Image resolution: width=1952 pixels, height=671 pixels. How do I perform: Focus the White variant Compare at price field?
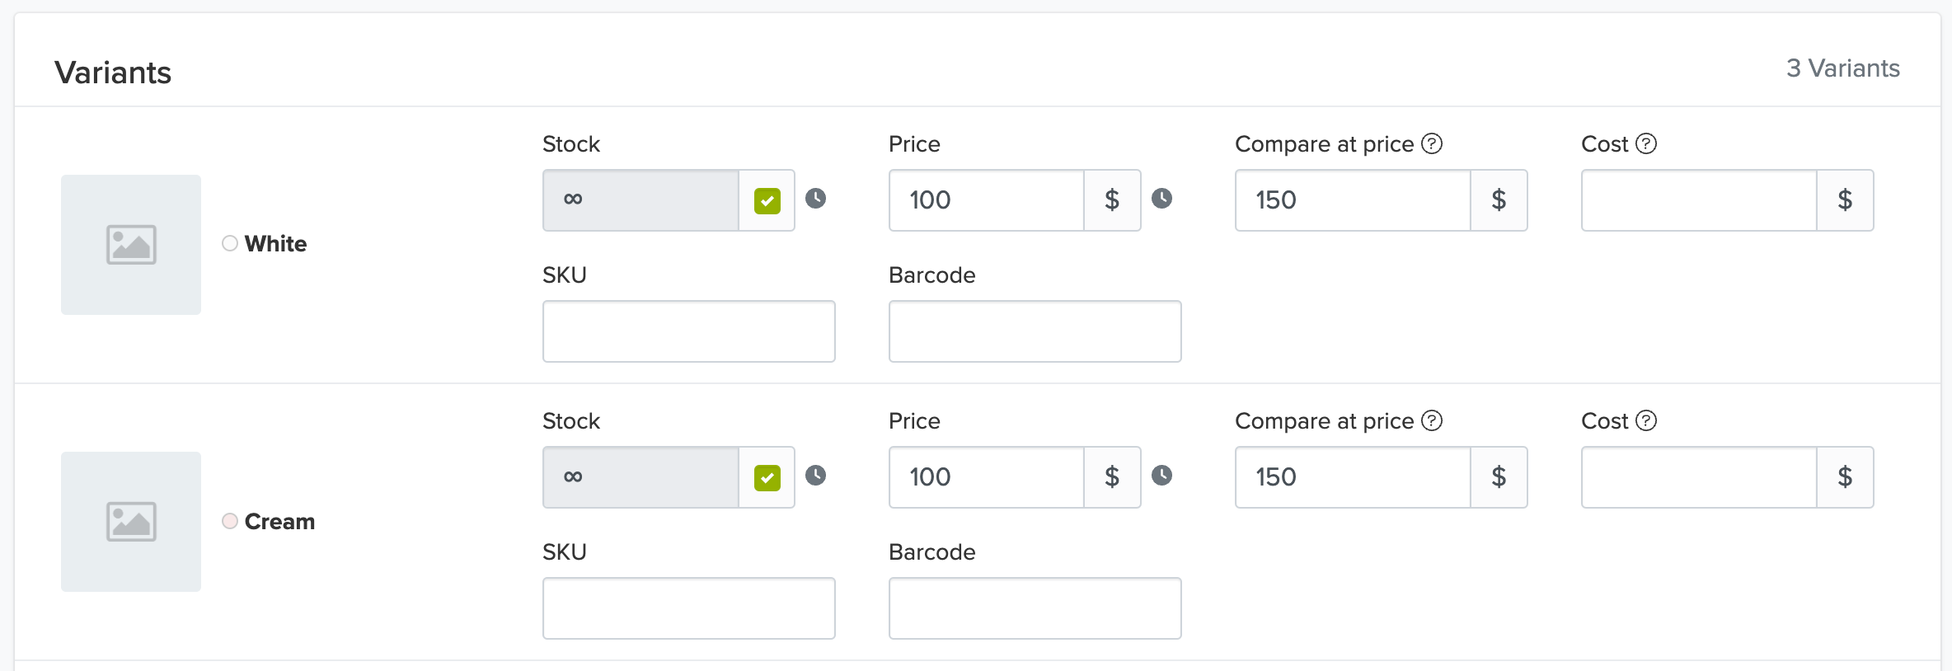(1352, 200)
